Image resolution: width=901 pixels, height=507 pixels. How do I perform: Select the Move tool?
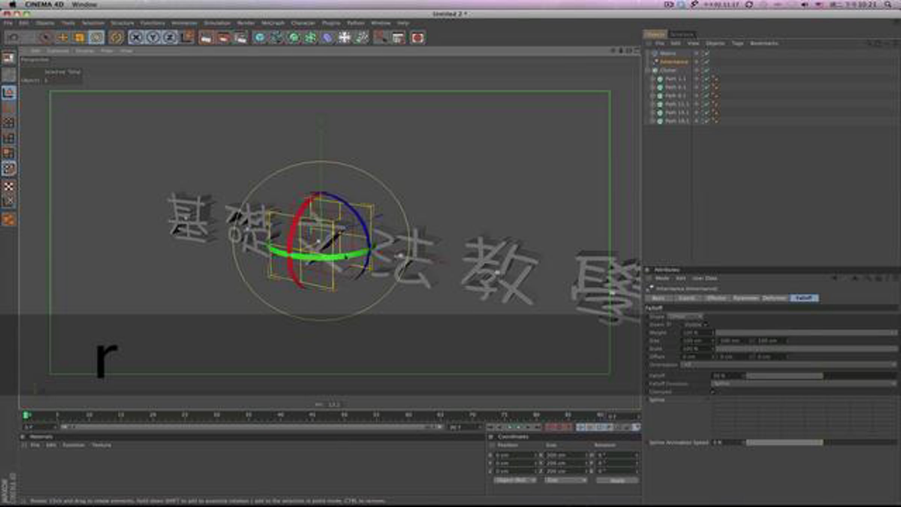click(62, 38)
